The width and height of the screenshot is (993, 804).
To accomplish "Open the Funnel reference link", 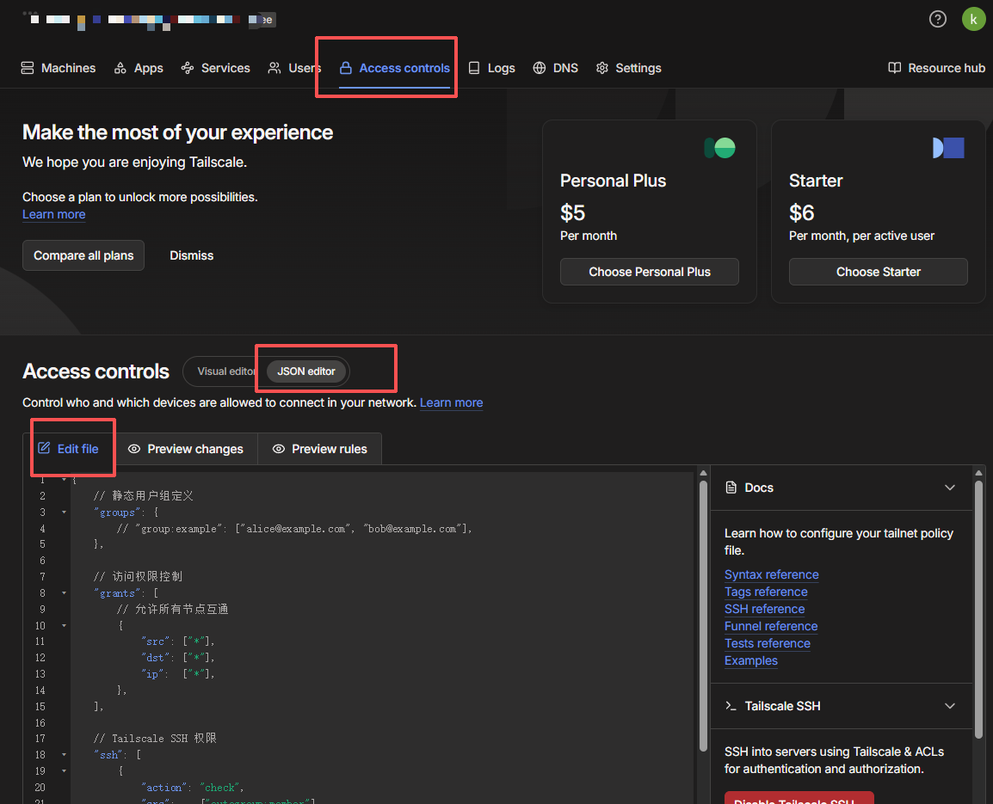I will point(771,625).
